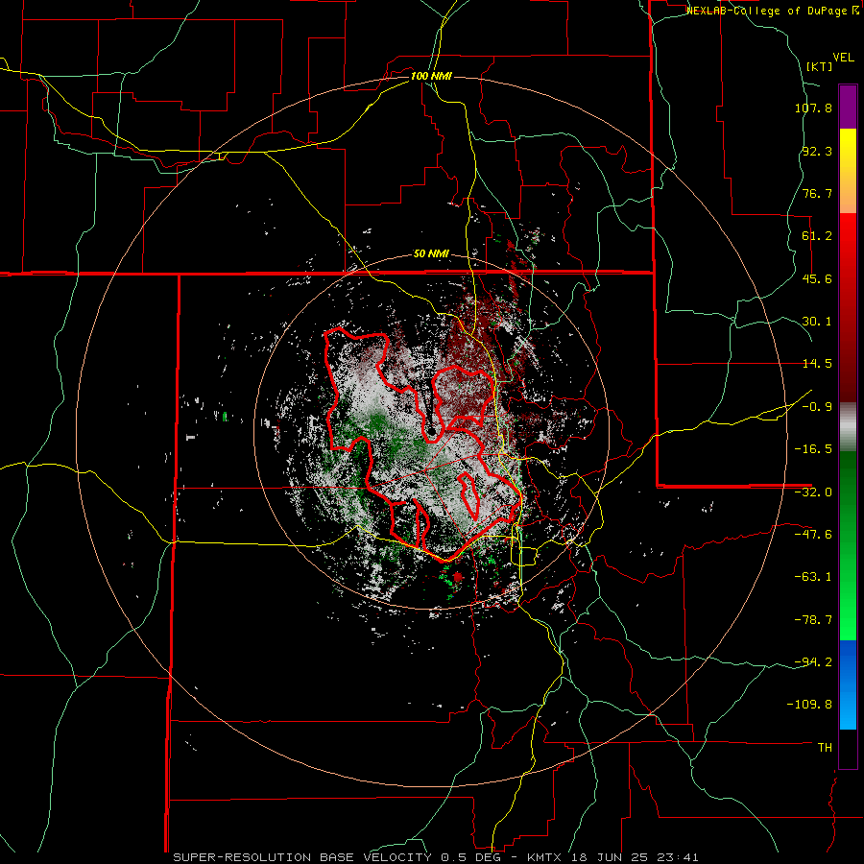Click the -78.7 legend value
The width and height of the screenshot is (864, 864).
(813, 620)
